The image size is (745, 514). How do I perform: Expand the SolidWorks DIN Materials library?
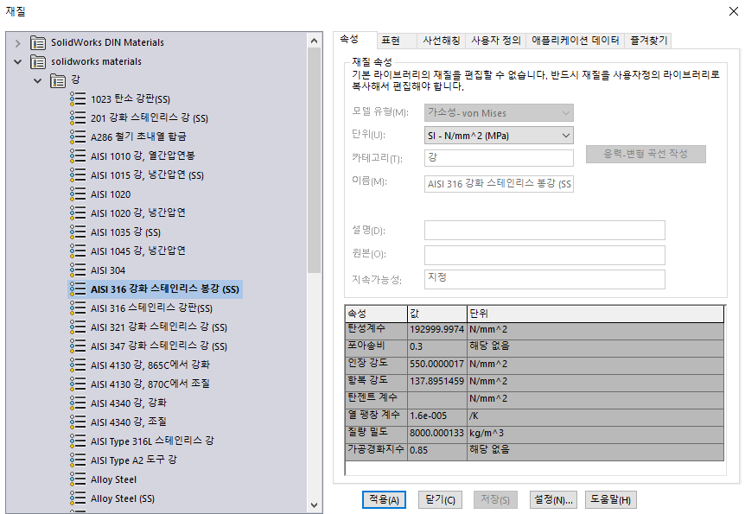pyautogui.click(x=18, y=43)
